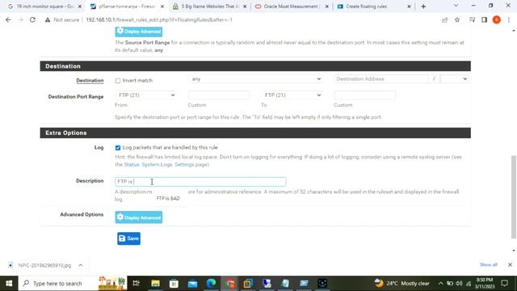
Task: Uncheck Log packets handled by this rule
Action: pyautogui.click(x=118, y=148)
